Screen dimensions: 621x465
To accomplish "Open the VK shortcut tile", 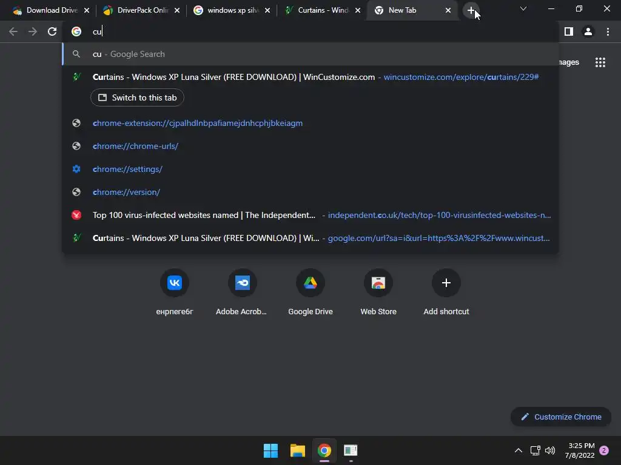I will tap(174, 283).
